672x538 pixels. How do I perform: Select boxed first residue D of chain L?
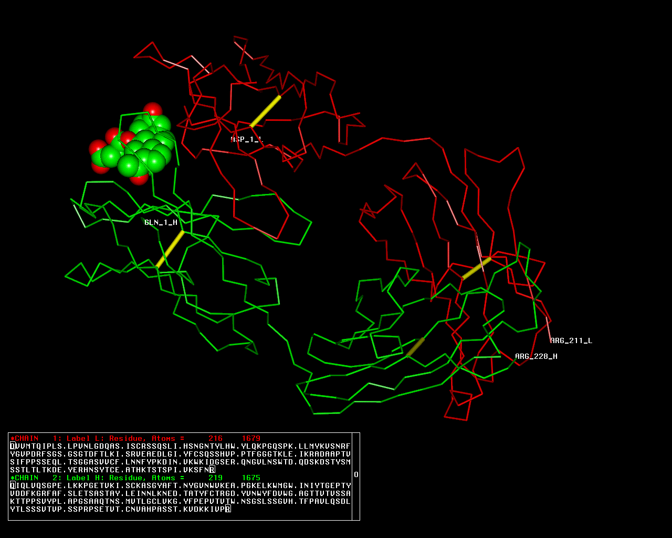coord(13,446)
